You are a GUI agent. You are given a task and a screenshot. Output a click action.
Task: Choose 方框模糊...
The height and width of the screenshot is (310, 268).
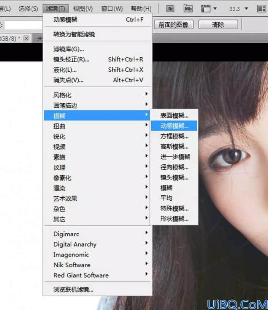tap(174, 136)
